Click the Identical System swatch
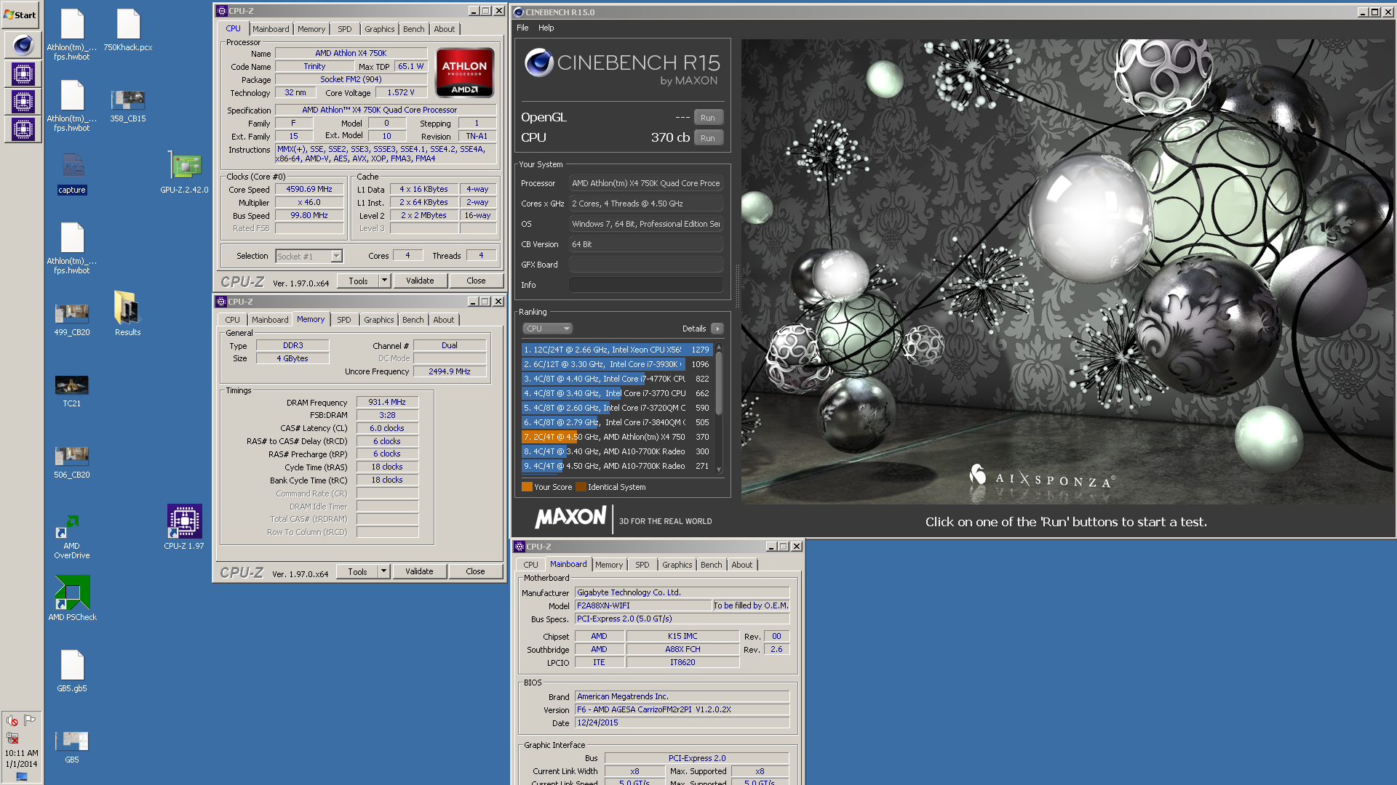 pyautogui.click(x=581, y=487)
